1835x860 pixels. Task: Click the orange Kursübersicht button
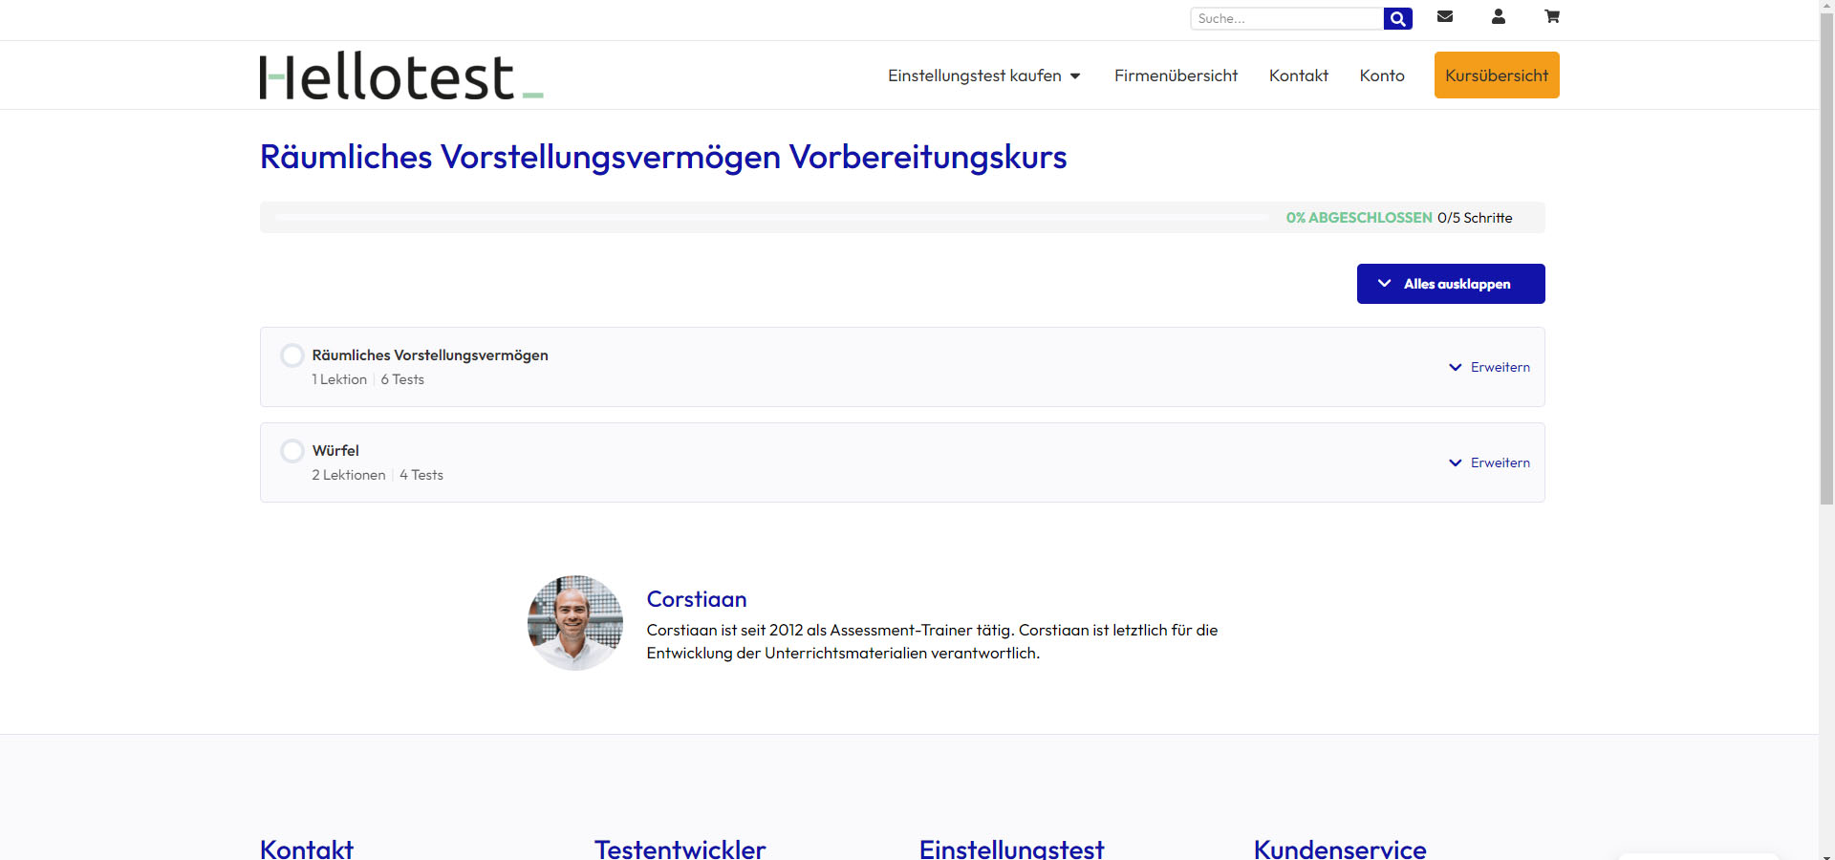tap(1497, 75)
